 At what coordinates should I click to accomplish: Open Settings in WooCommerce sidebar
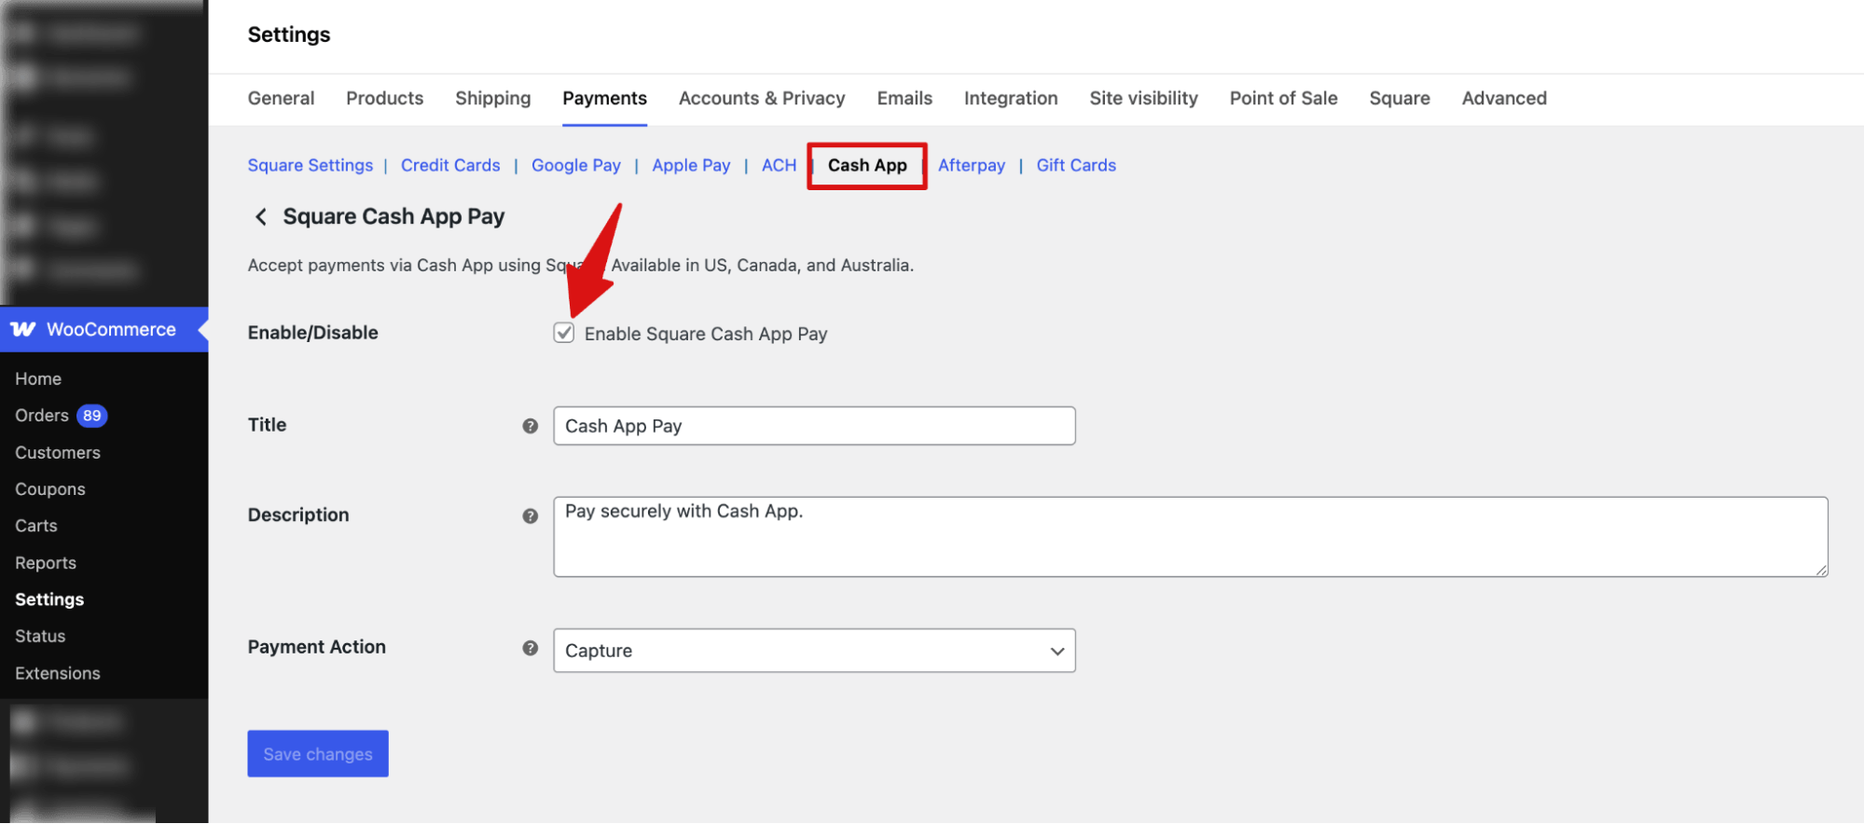[x=49, y=599]
